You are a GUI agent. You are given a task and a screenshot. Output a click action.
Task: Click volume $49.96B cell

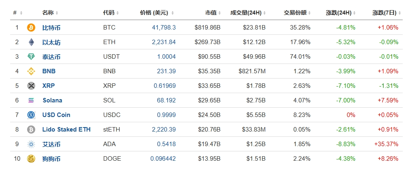click(254, 57)
